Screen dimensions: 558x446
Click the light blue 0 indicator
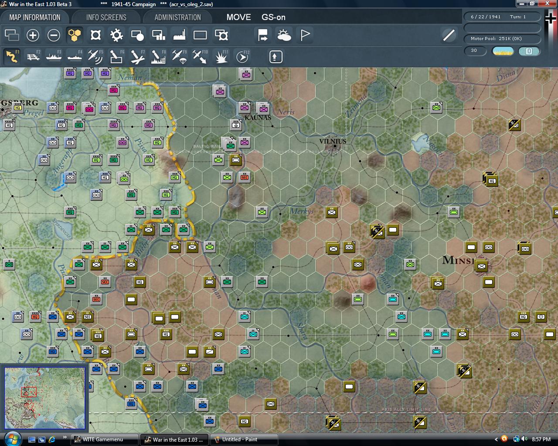click(x=529, y=51)
